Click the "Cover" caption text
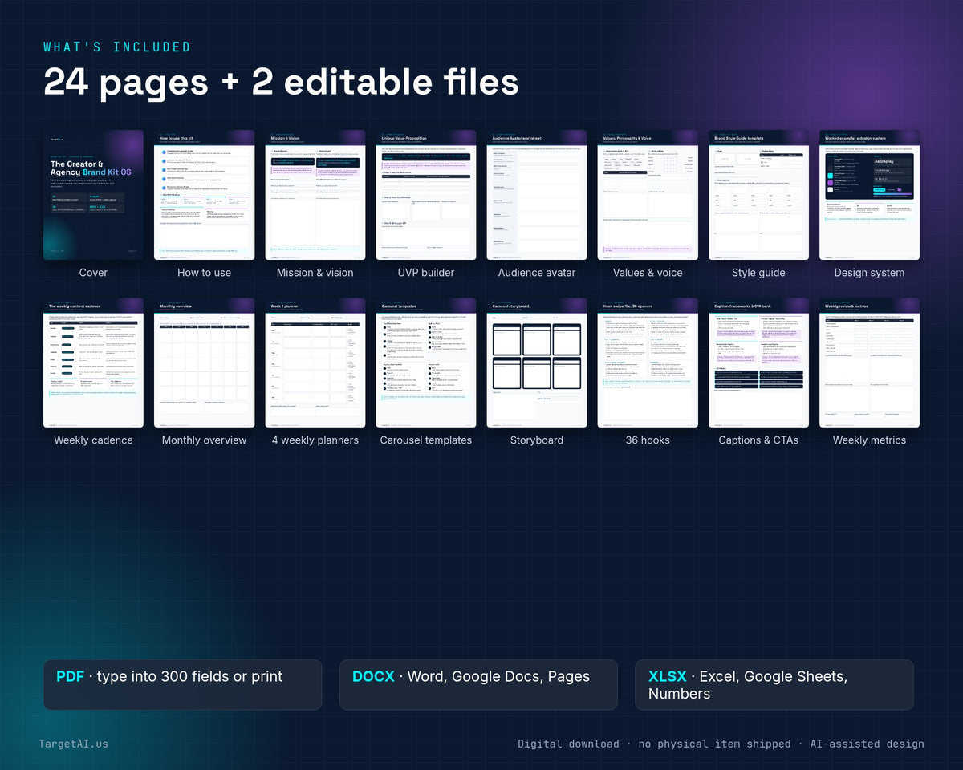This screenshot has height=770, width=963. coord(93,273)
